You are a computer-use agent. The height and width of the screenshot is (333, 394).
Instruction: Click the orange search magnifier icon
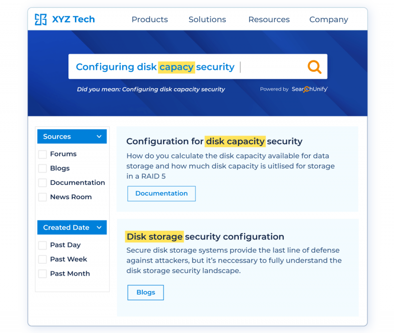pos(314,67)
